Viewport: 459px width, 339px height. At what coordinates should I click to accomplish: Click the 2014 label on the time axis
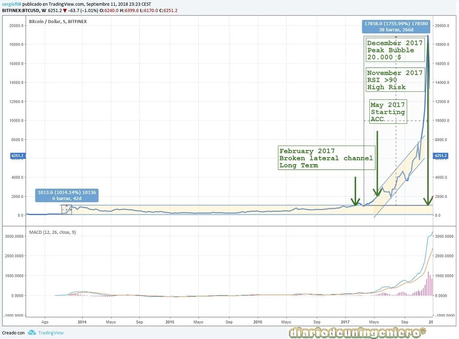pyautogui.click(x=82, y=322)
